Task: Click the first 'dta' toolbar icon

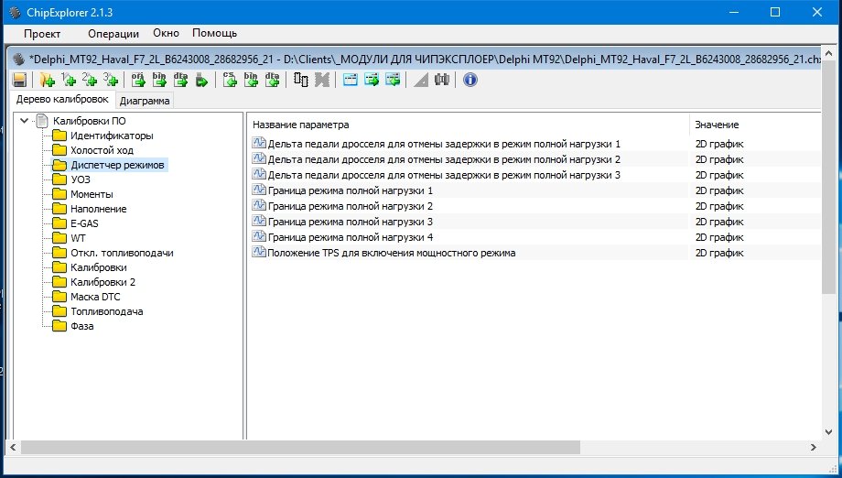Action: click(180, 80)
